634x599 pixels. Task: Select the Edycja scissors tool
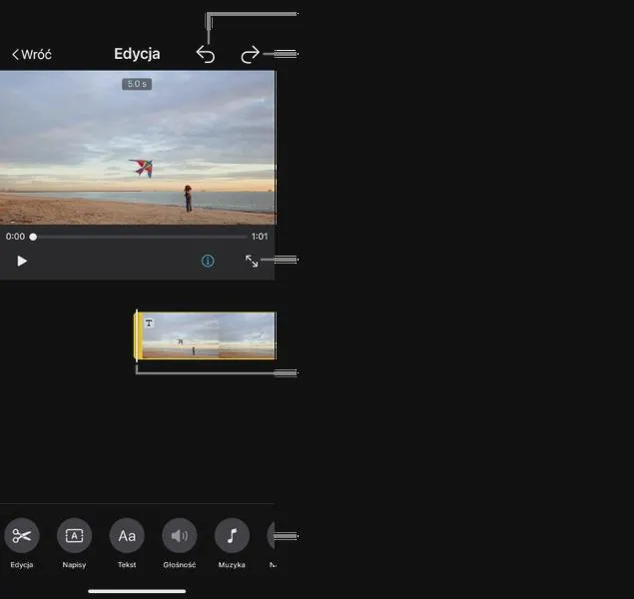(x=22, y=535)
